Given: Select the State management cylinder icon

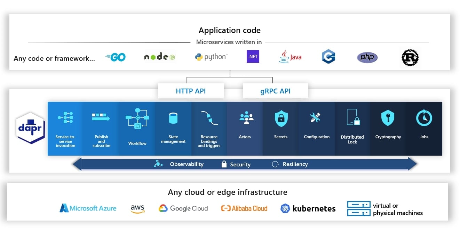Looking at the screenshot, I should (173, 118).
